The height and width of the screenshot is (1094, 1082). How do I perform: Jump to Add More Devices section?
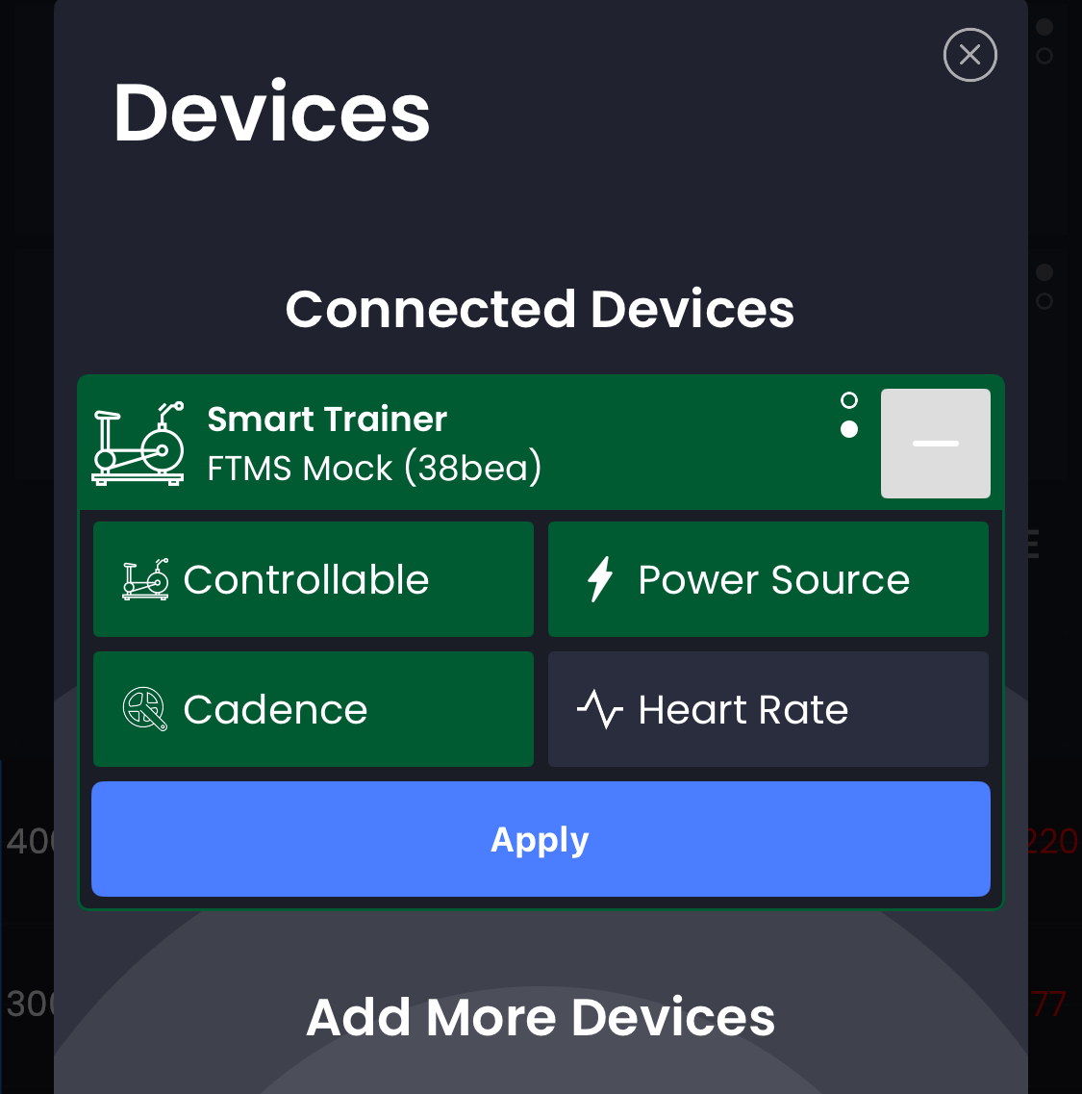click(541, 1017)
